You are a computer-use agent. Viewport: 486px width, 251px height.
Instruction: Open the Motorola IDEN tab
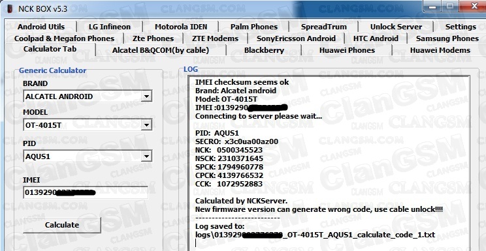coord(181,27)
